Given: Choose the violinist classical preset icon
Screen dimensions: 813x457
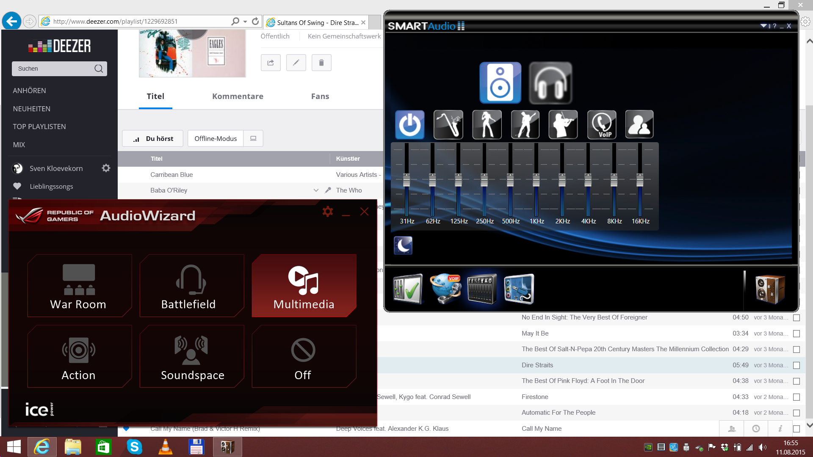Looking at the screenshot, I should 563,125.
